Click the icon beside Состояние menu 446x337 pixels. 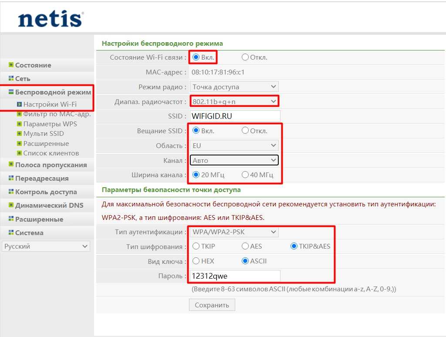(x=11, y=65)
